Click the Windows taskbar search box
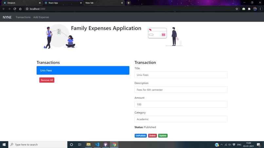The width and height of the screenshot is (264, 148). (38, 144)
